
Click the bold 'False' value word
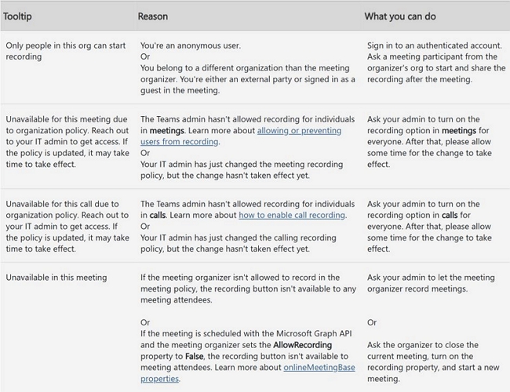[194, 356]
